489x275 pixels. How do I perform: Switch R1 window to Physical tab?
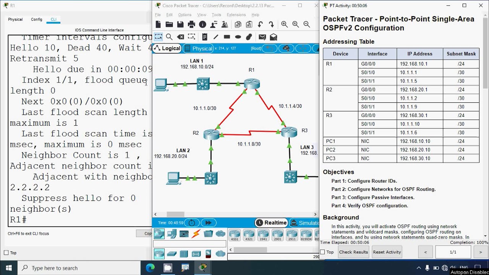click(x=15, y=19)
